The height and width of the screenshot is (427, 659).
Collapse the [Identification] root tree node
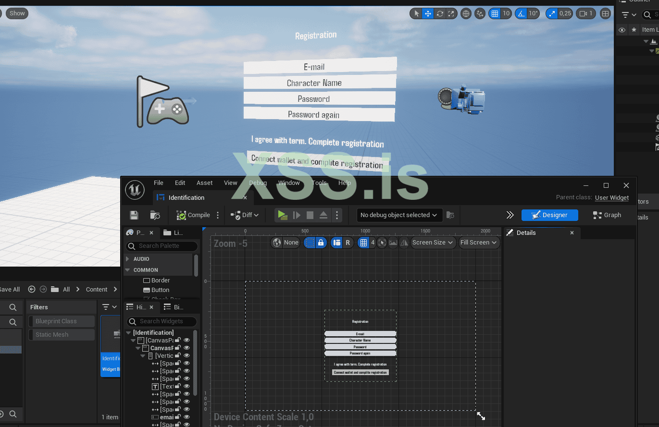128,332
